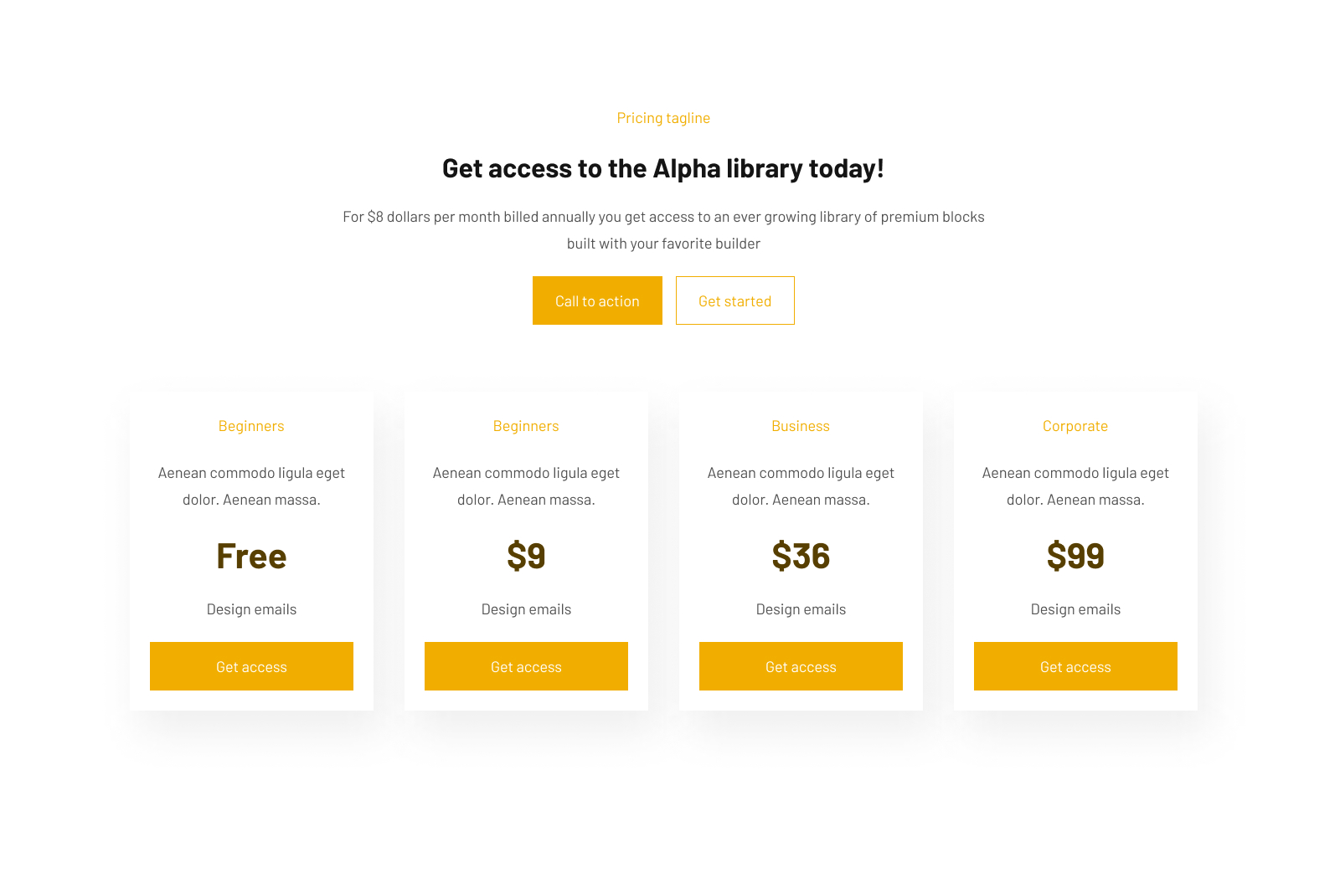Click the Business plan title

click(x=801, y=426)
